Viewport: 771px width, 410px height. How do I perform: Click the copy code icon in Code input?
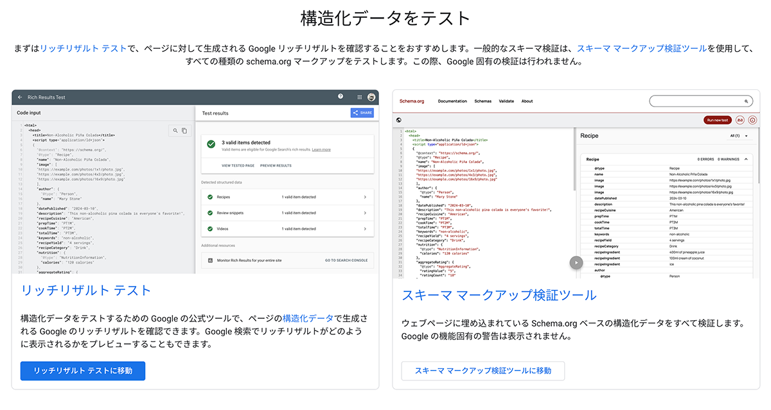pos(184,131)
